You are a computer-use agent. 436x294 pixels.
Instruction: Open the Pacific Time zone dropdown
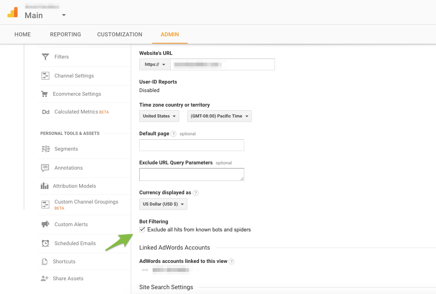(219, 116)
